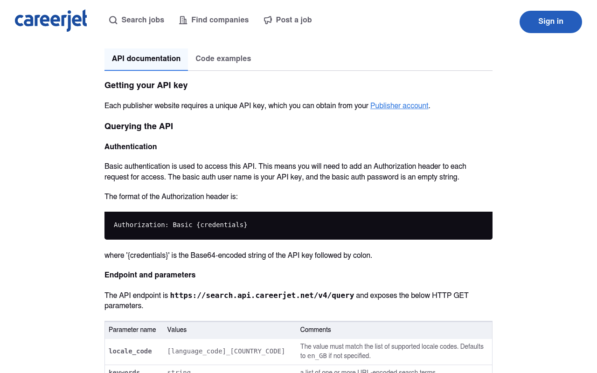This screenshot has width=597, height=373.
Task: Click the building icon beside Find companies
Action: pos(183,20)
